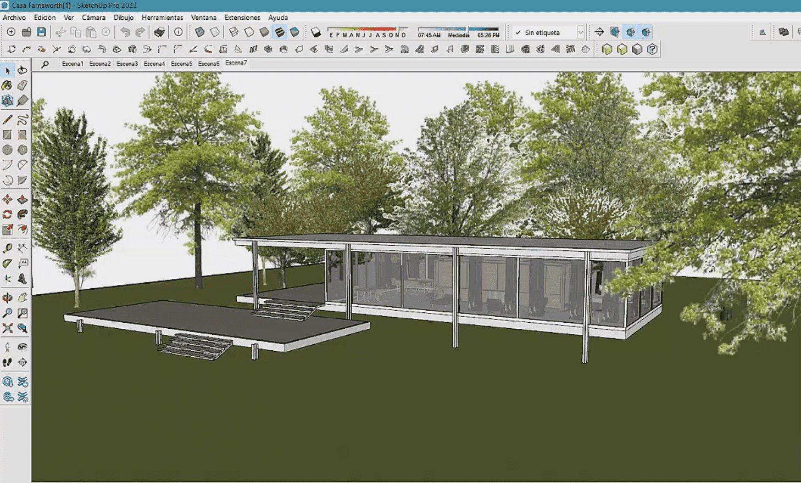Open the Dibujo menu

(124, 18)
